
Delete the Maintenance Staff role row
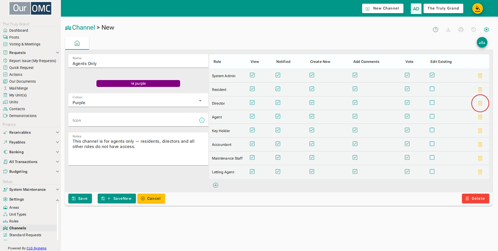(480, 158)
